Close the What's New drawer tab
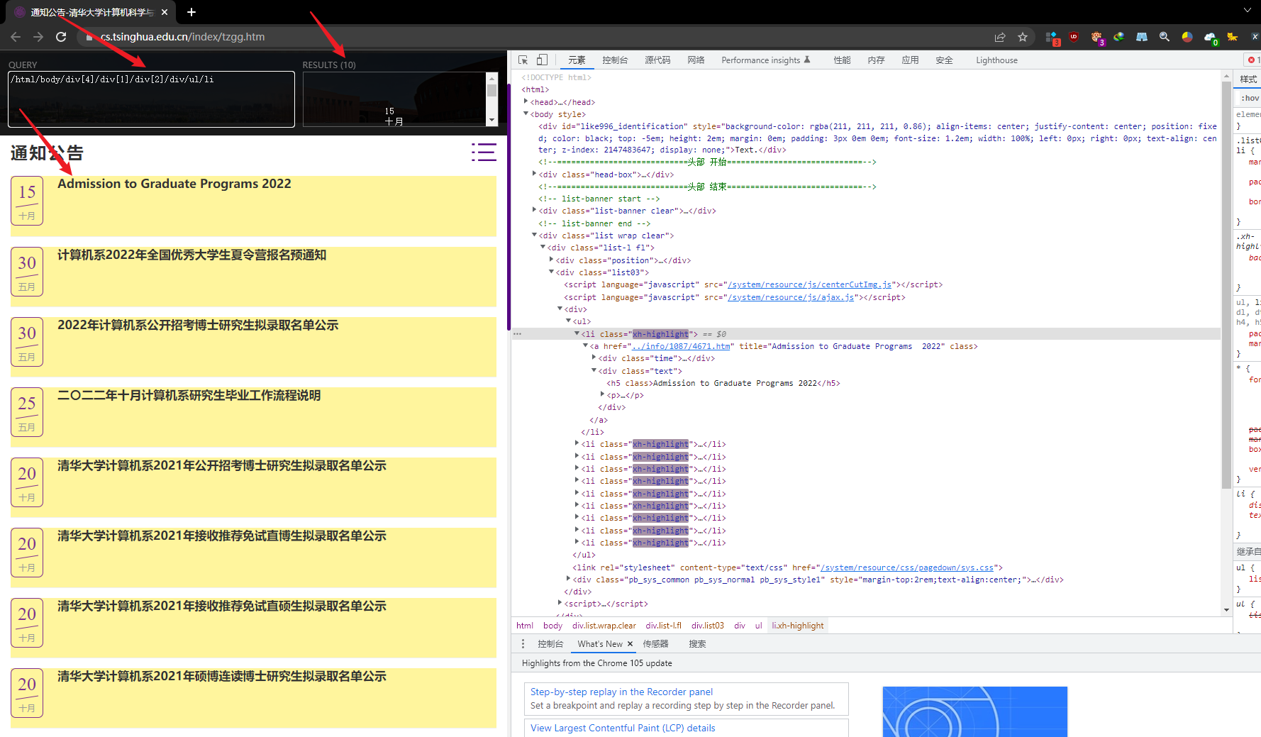 pyautogui.click(x=630, y=644)
